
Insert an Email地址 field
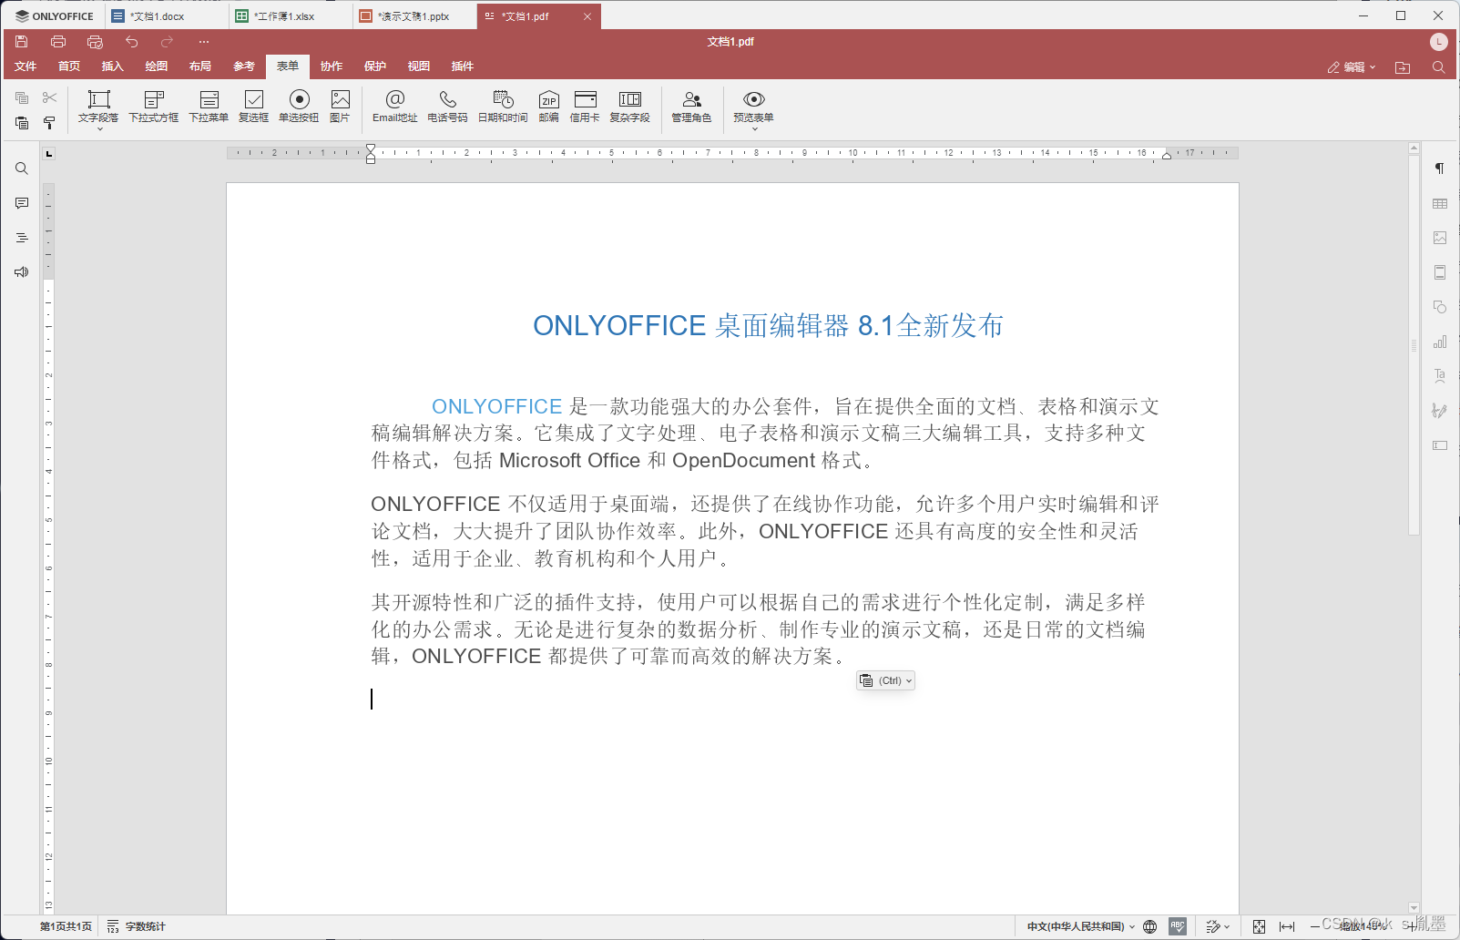pos(394,107)
